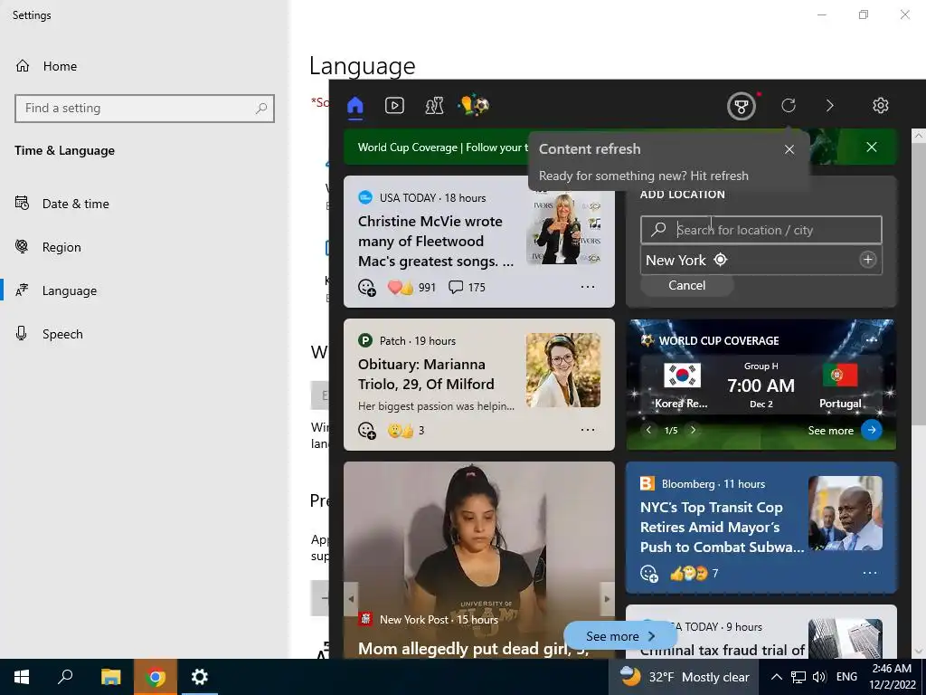Viewport: 926px width, 695px height.
Task: Show next slide in New York Post carousel
Action: 607,599
